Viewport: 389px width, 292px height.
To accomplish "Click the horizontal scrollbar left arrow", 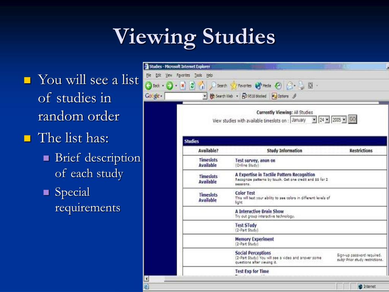I will tap(146, 279).
